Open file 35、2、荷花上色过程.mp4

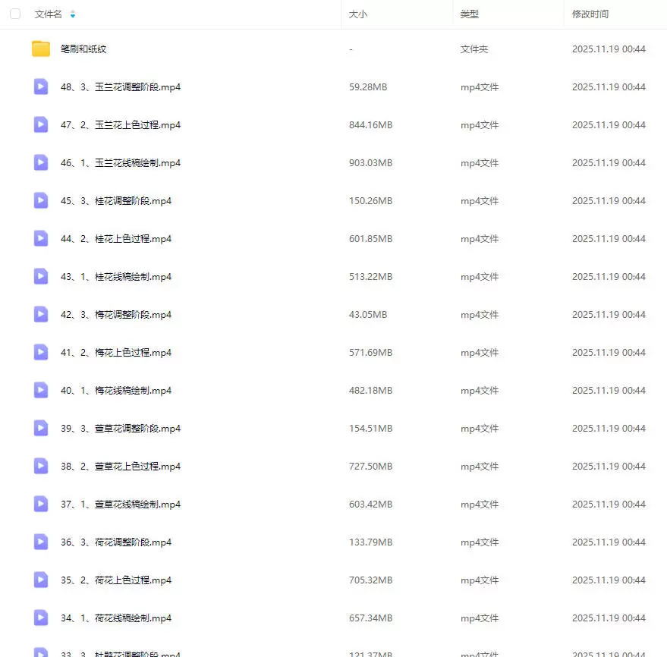[x=115, y=580]
